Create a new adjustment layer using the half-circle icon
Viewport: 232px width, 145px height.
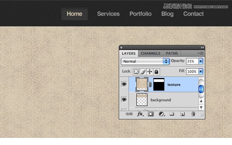pos(162,114)
